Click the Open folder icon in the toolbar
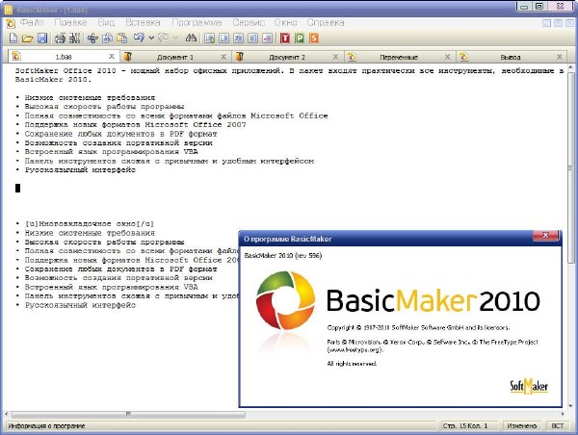The height and width of the screenshot is (435, 578). click(x=27, y=38)
